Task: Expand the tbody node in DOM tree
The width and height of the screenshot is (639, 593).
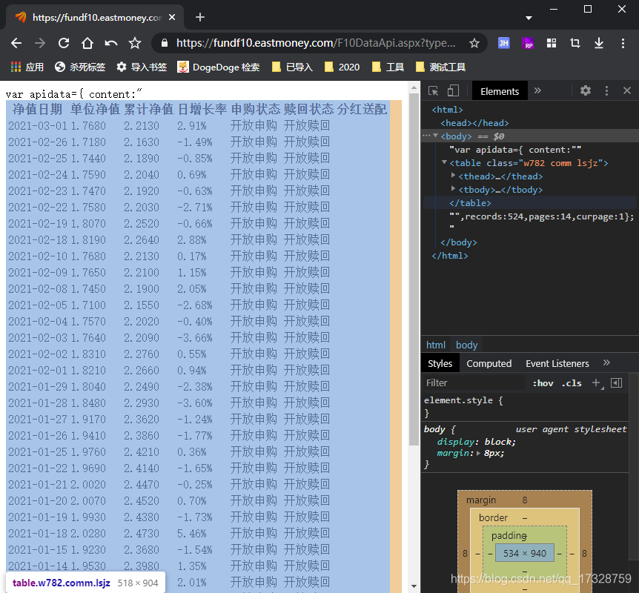Action: pyautogui.click(x=453, y=189)
